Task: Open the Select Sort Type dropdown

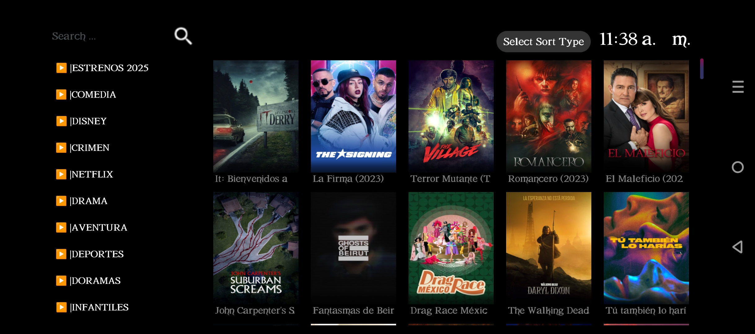Action: (x=543, y=41)
